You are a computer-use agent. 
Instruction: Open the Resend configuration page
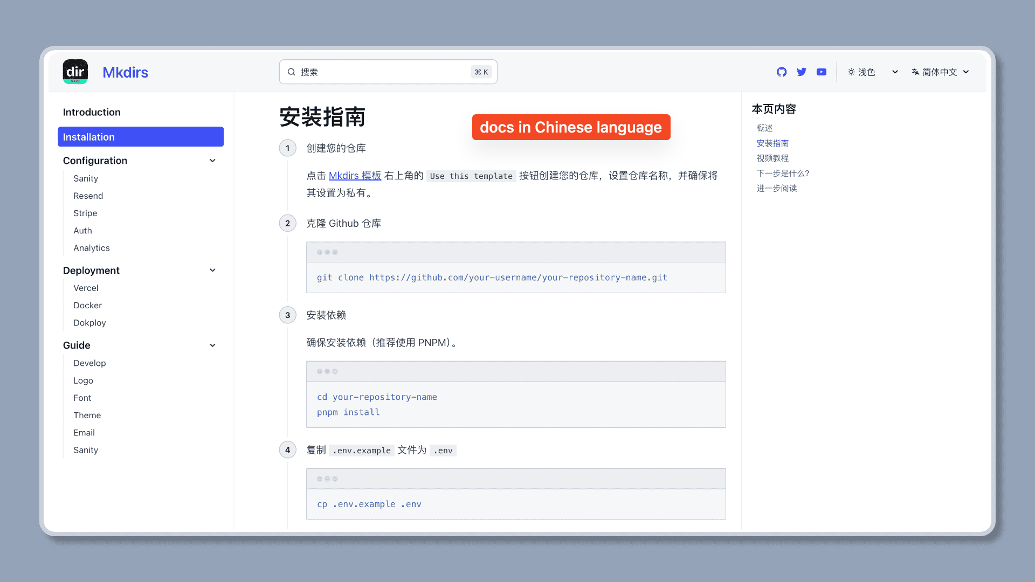click(x=88, y=196)
